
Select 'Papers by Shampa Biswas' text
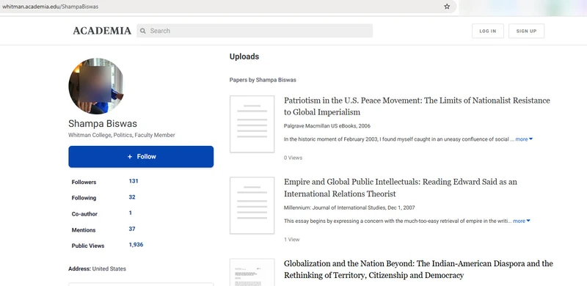tap(263, 80)
